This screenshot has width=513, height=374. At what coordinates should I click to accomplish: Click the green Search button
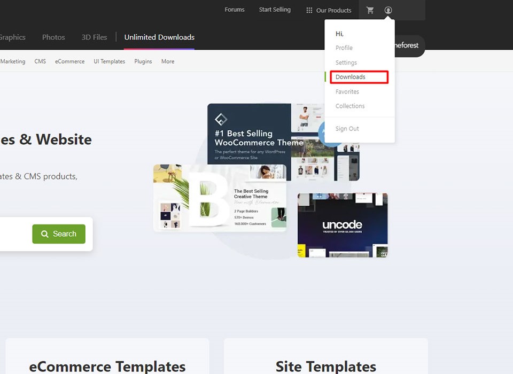(x=59, y=234)
